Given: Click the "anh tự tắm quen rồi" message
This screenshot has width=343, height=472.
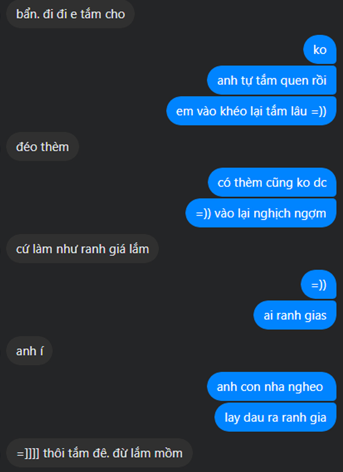Looking at the screenshot, I should click(x=271, y=80).
